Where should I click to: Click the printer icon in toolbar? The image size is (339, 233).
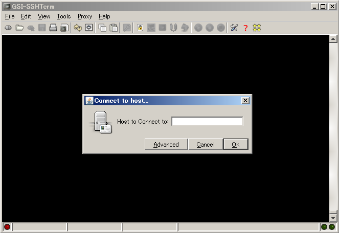[x=53, y=28]
